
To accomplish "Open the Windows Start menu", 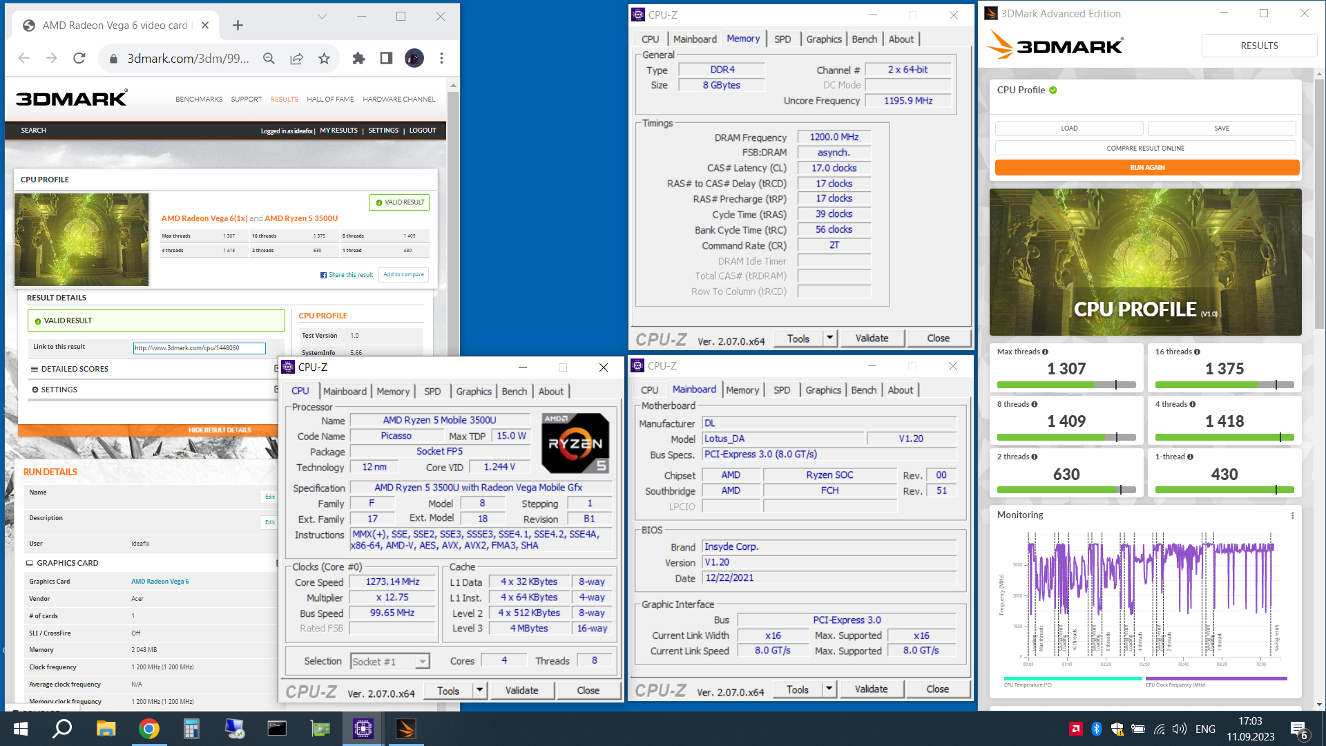I will pyautogui.click(x=20, y=729).
